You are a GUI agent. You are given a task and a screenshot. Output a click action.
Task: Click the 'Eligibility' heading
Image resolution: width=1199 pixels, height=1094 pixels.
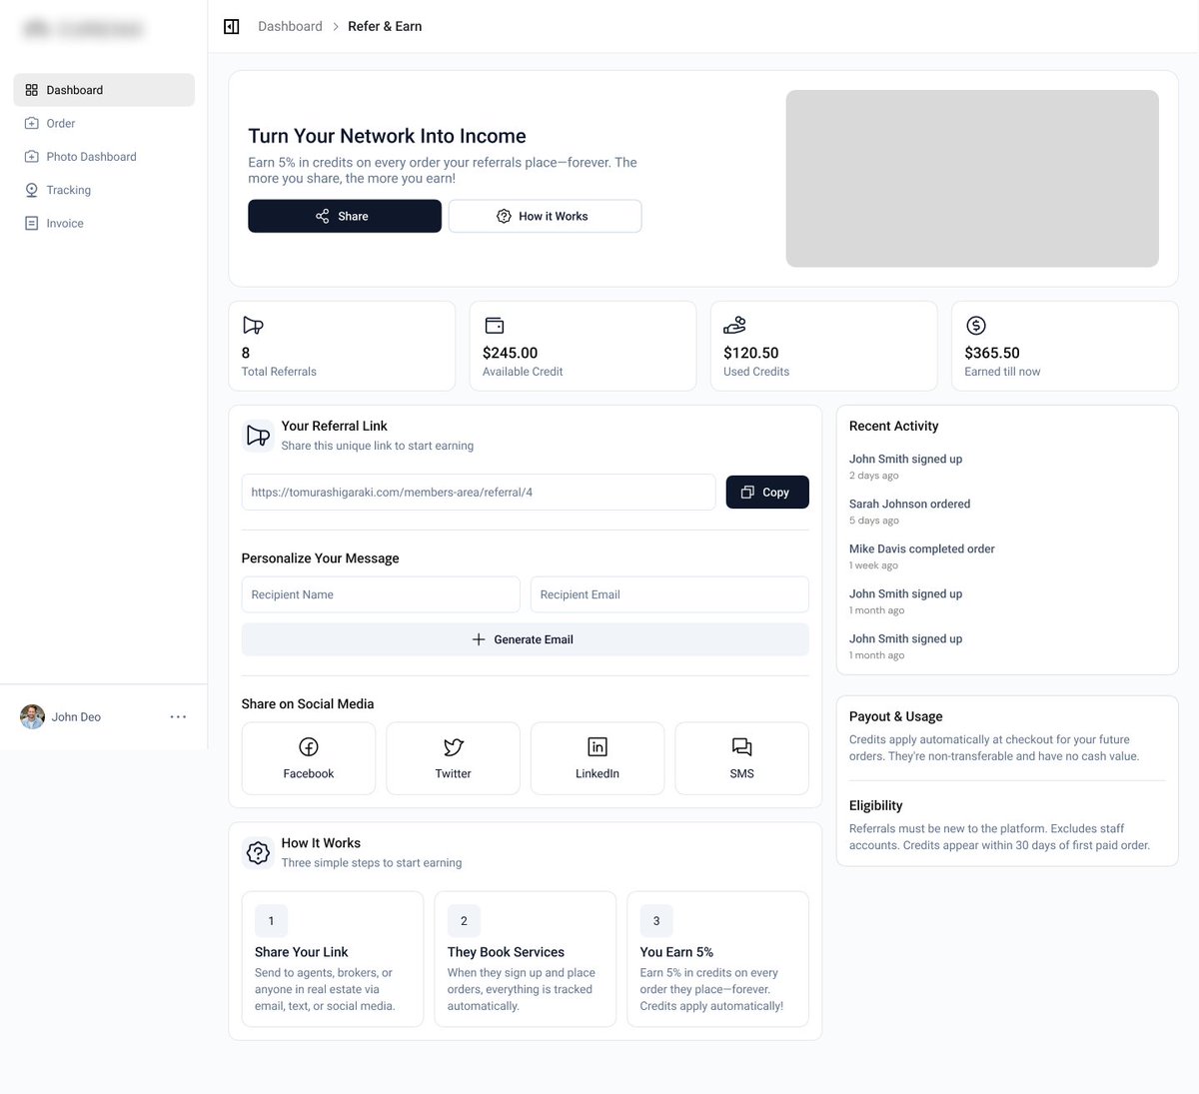875,805
